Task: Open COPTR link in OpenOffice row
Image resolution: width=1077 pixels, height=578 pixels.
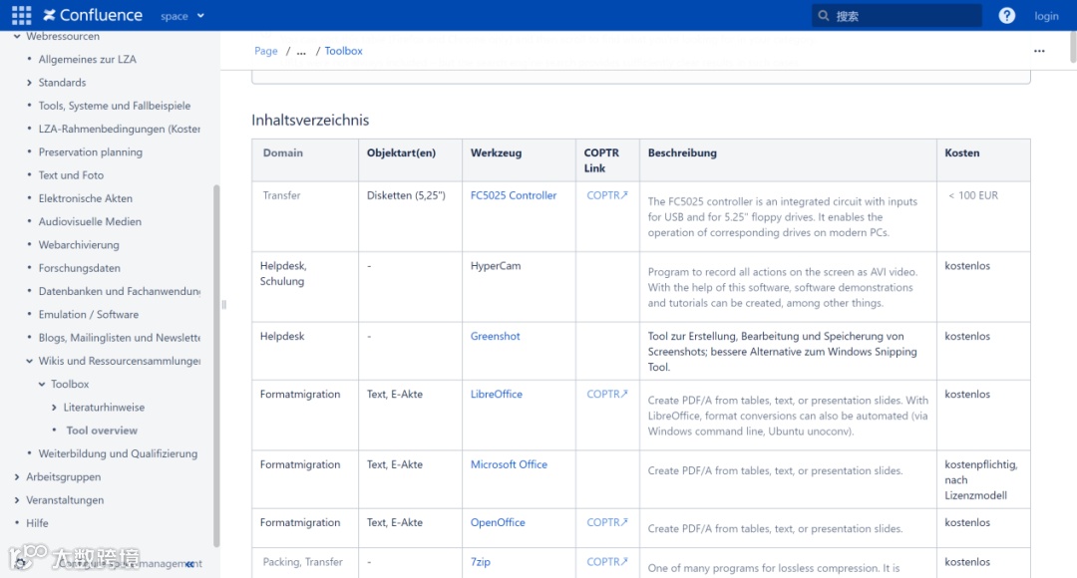Action: (607, 522)
